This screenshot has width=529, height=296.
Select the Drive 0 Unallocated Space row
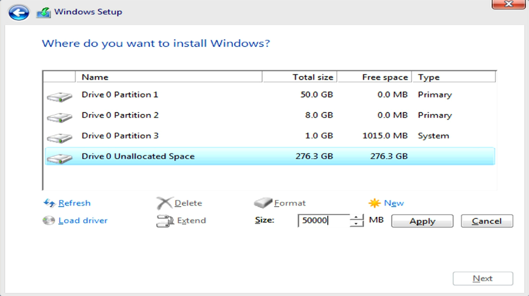270,156
